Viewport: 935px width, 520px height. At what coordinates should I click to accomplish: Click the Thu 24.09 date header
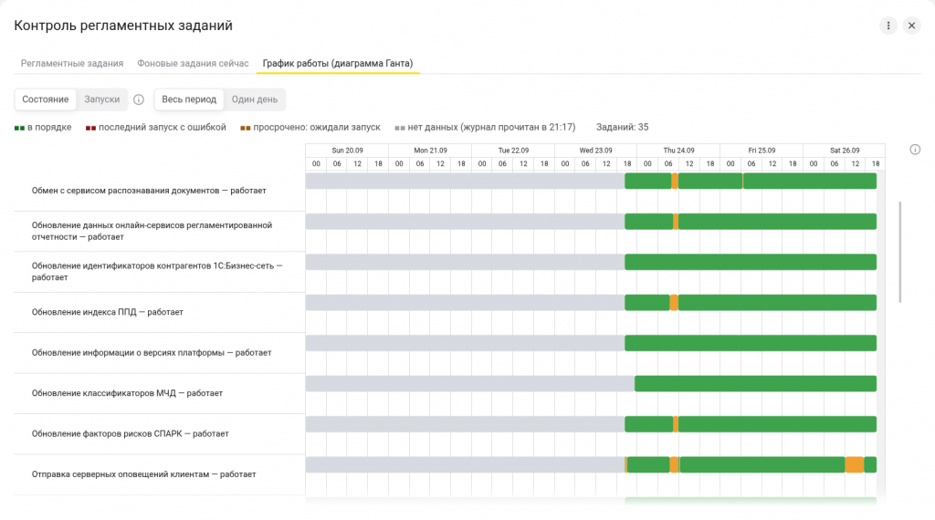678,151
